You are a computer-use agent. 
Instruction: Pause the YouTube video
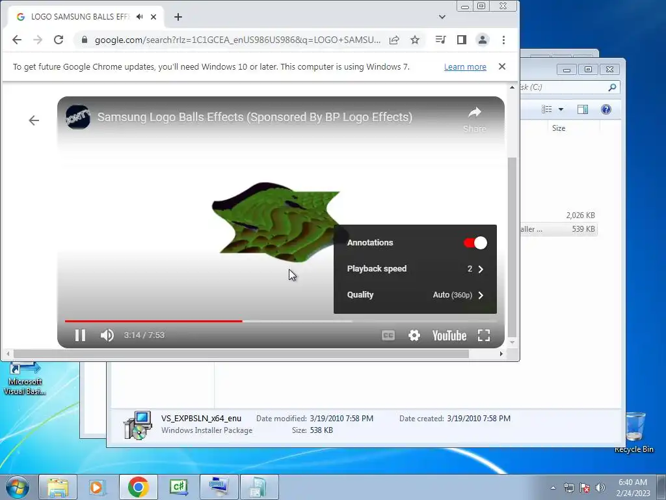[80, 335]
